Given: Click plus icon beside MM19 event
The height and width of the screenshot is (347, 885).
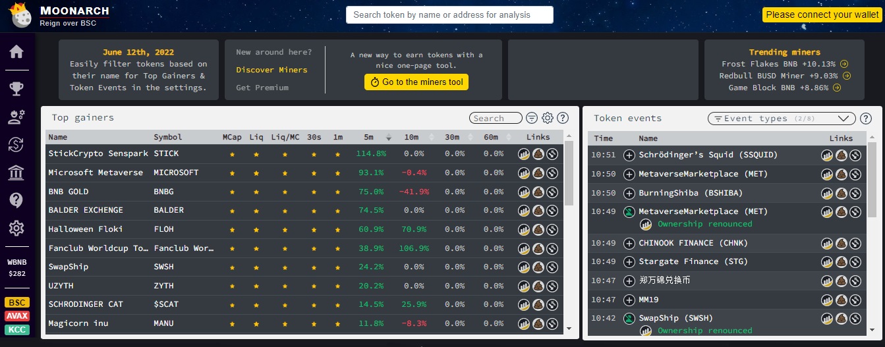Looking at the screenshot, I should [x=629, y=300].
